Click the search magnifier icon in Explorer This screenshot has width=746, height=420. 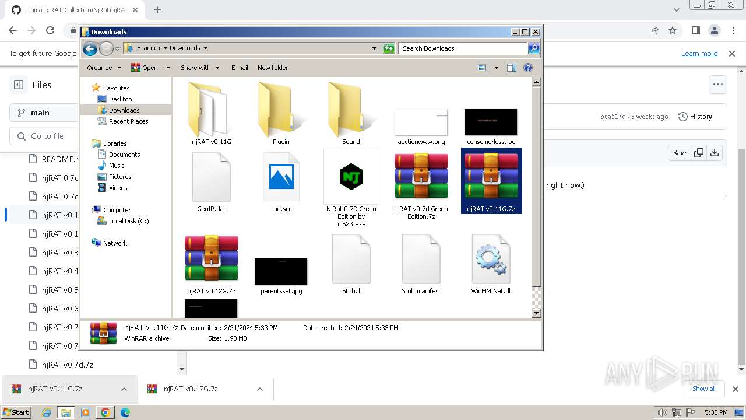tap(533, 48)
